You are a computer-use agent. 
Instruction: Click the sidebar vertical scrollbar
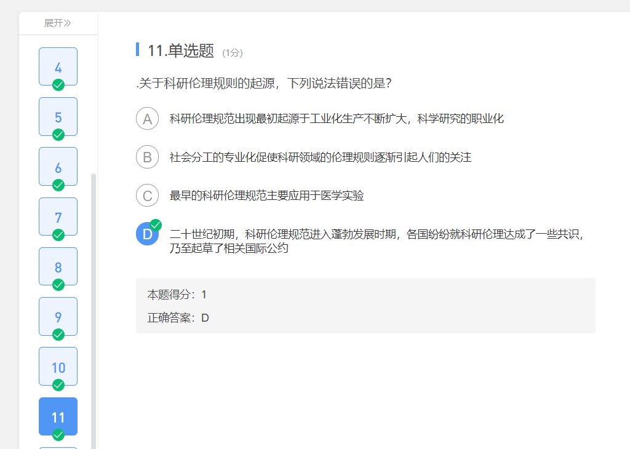(94, 311)
